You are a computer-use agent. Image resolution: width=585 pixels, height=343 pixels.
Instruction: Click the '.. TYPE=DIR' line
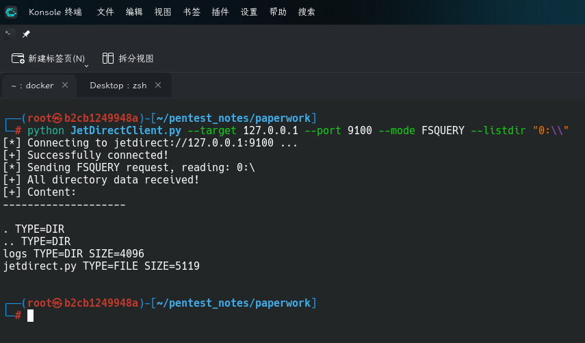pyautogui.click(x=37, y=241)
